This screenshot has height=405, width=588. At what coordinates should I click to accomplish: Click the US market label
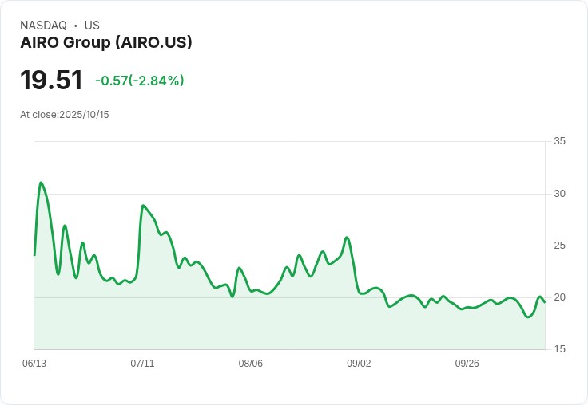coord(92,26)
